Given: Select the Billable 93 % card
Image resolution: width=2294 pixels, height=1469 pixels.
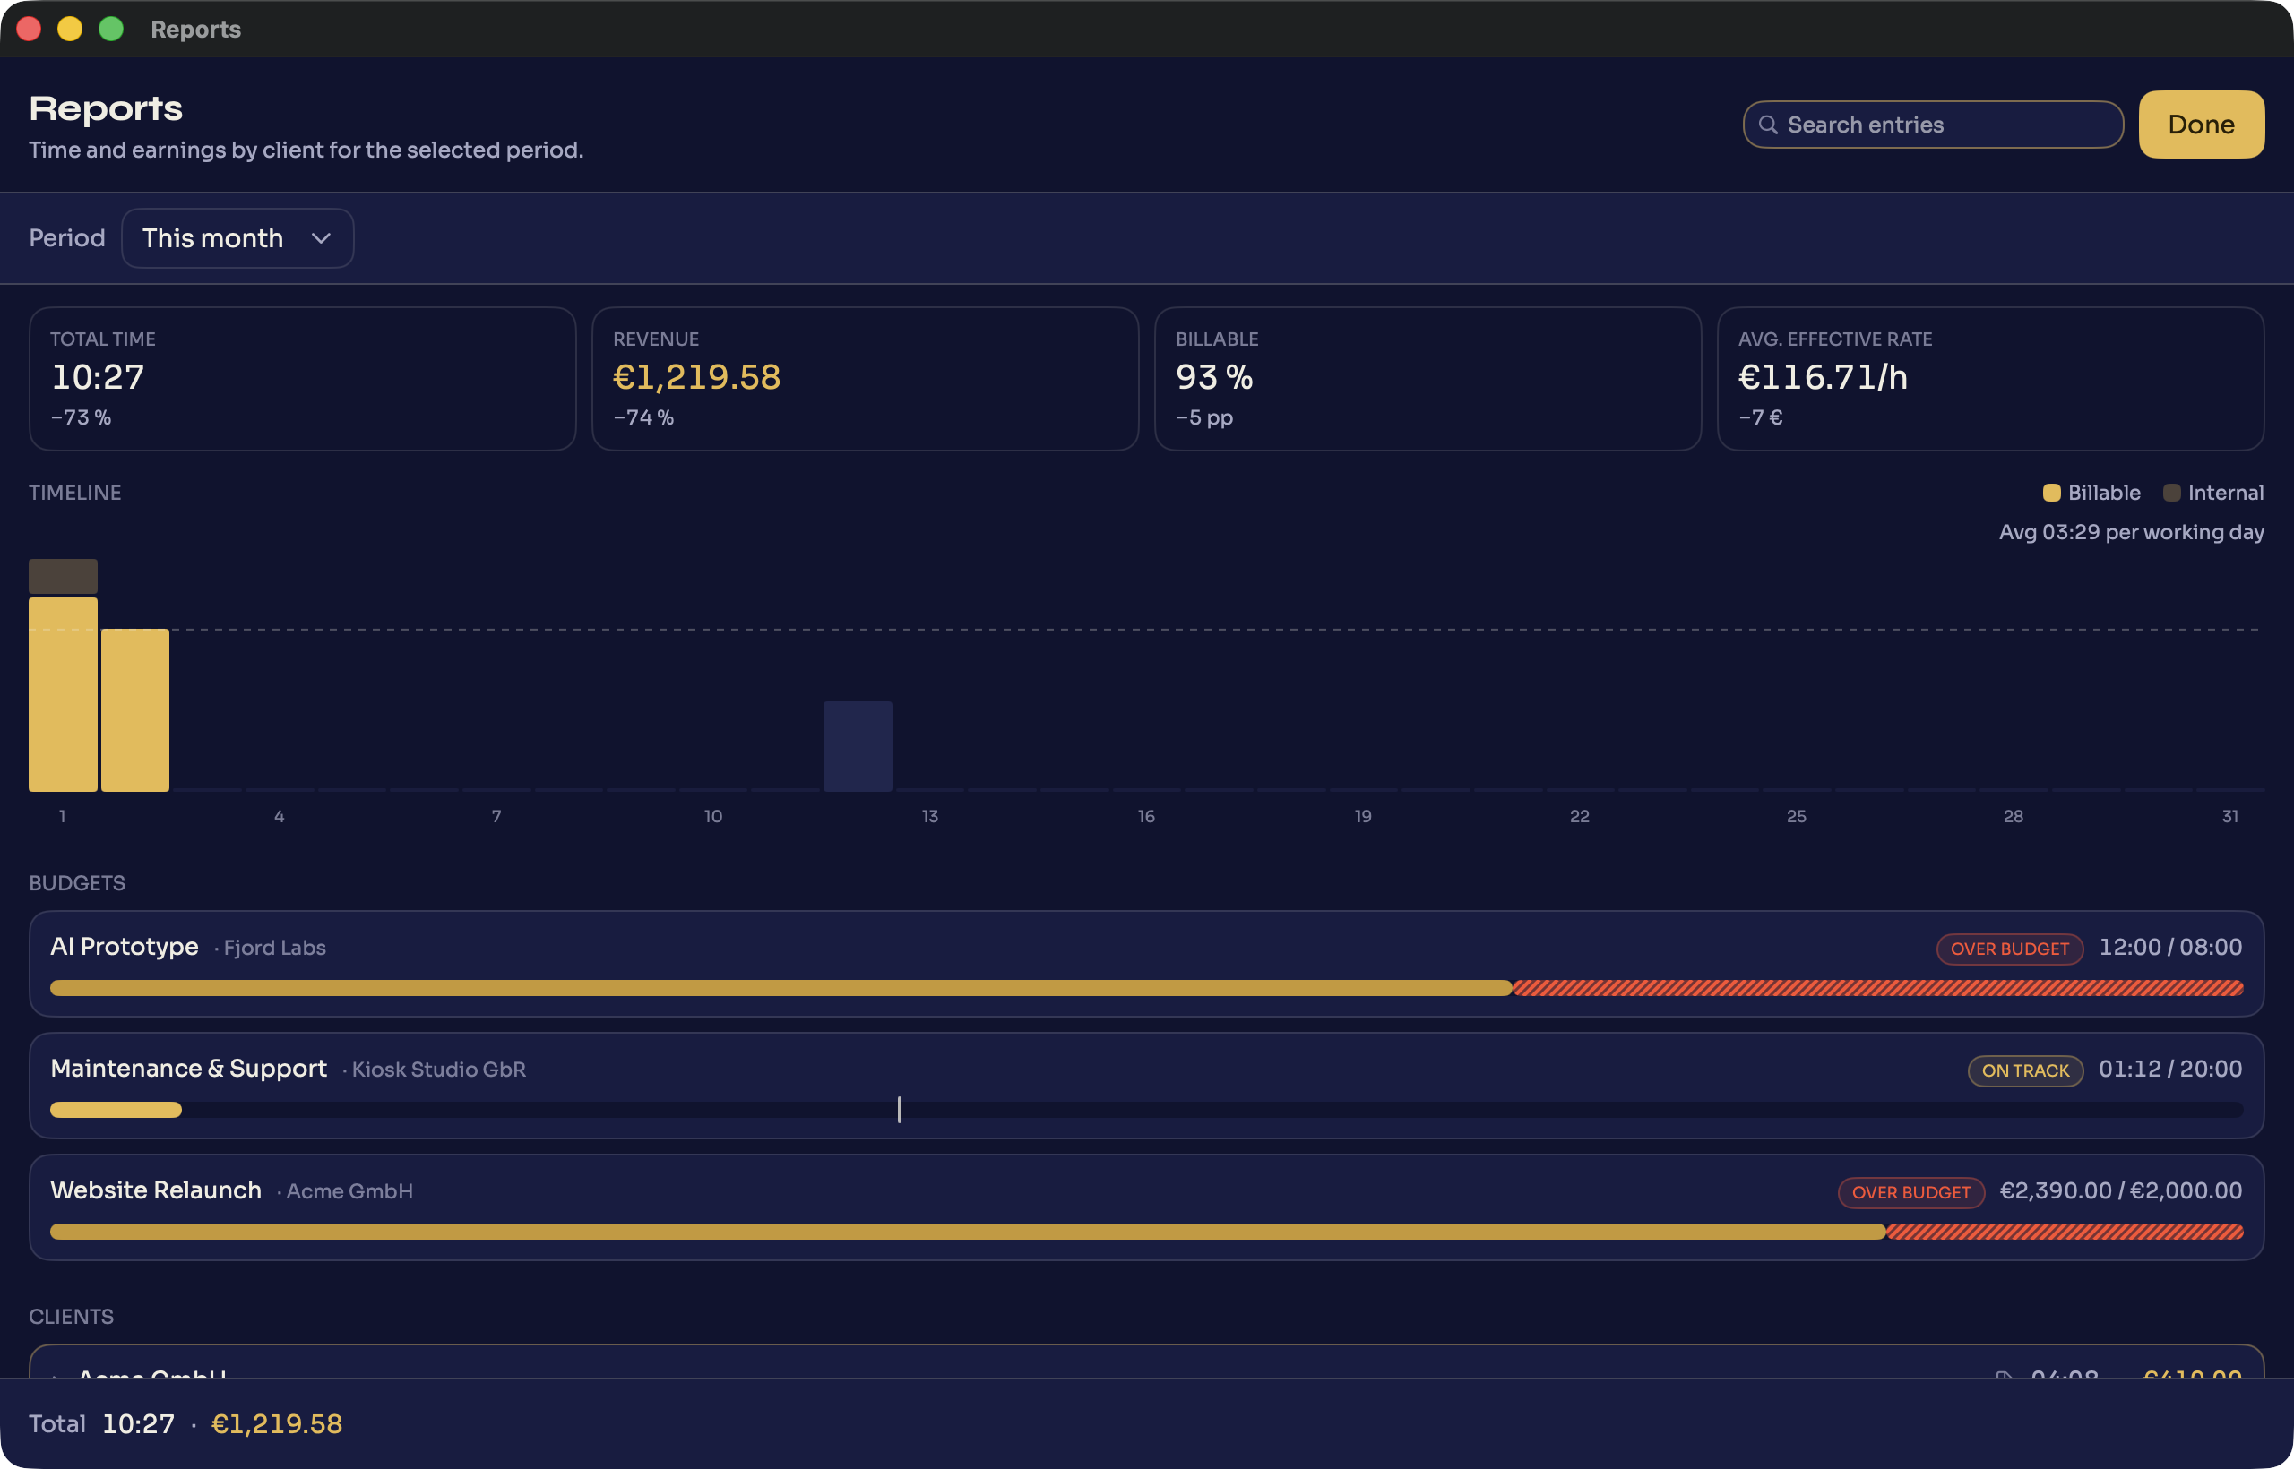Looking at the screenshot, I should (1427, 379).
